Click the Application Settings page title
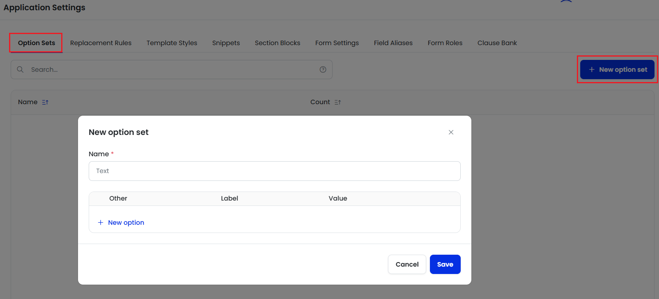Viewport: 659px width, 299px height. [x=44, y=7]
